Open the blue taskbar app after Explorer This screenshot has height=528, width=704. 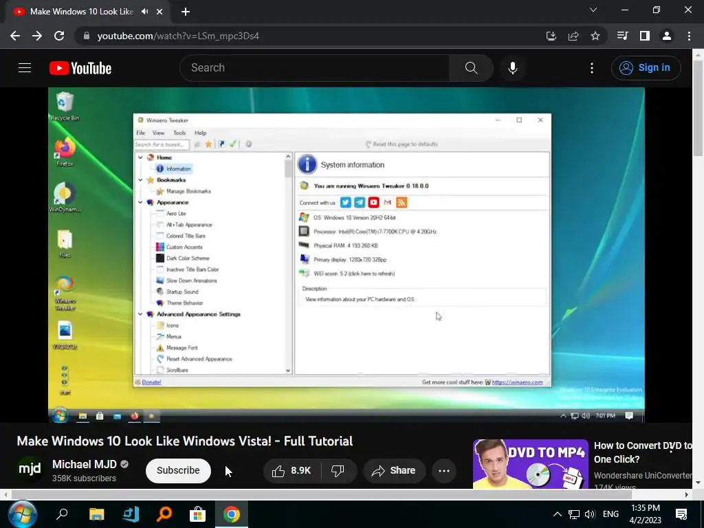(x=131, y=514)
